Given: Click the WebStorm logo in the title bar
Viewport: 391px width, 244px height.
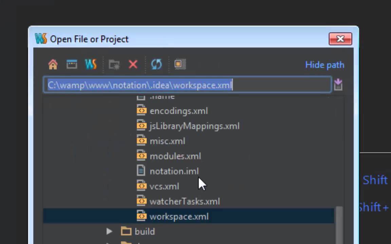Looking at the screenshot, I should pos(41,39).
